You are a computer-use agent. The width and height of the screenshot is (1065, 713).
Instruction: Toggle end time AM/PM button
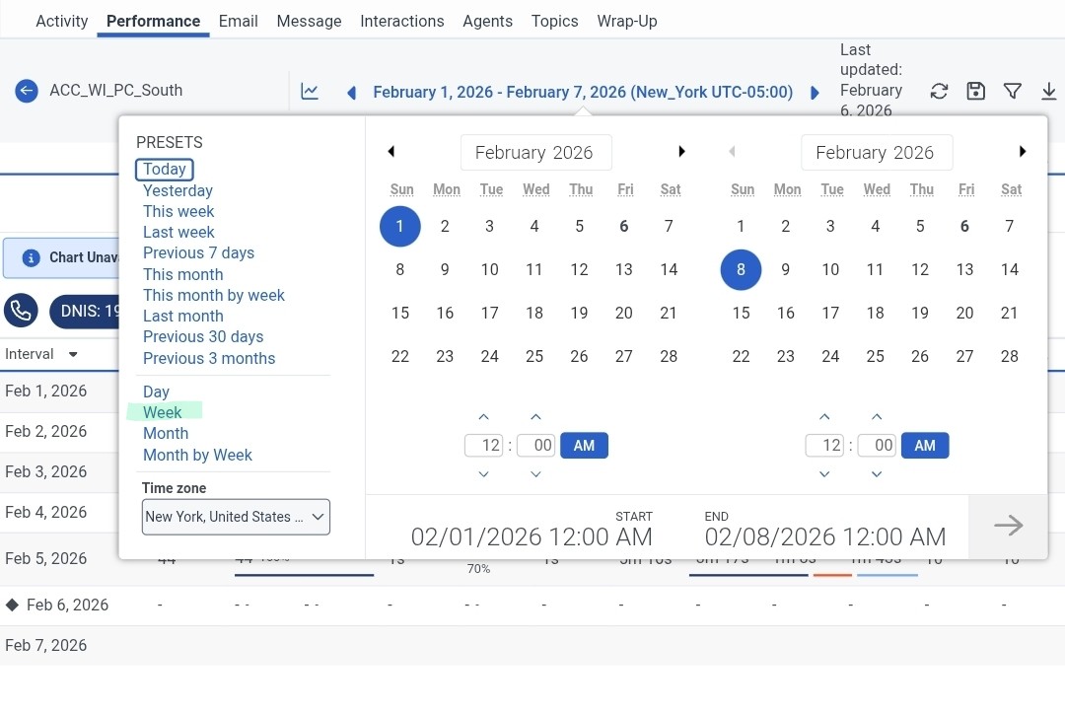(925, 446)
